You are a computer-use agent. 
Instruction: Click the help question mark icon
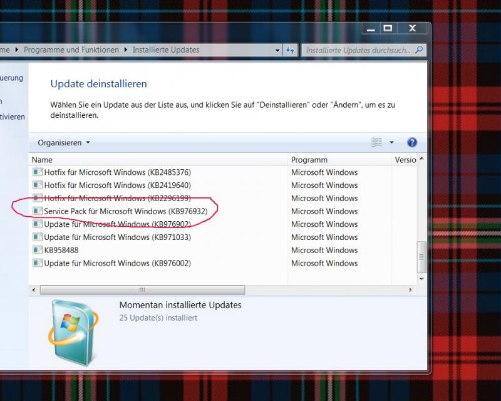412,142
